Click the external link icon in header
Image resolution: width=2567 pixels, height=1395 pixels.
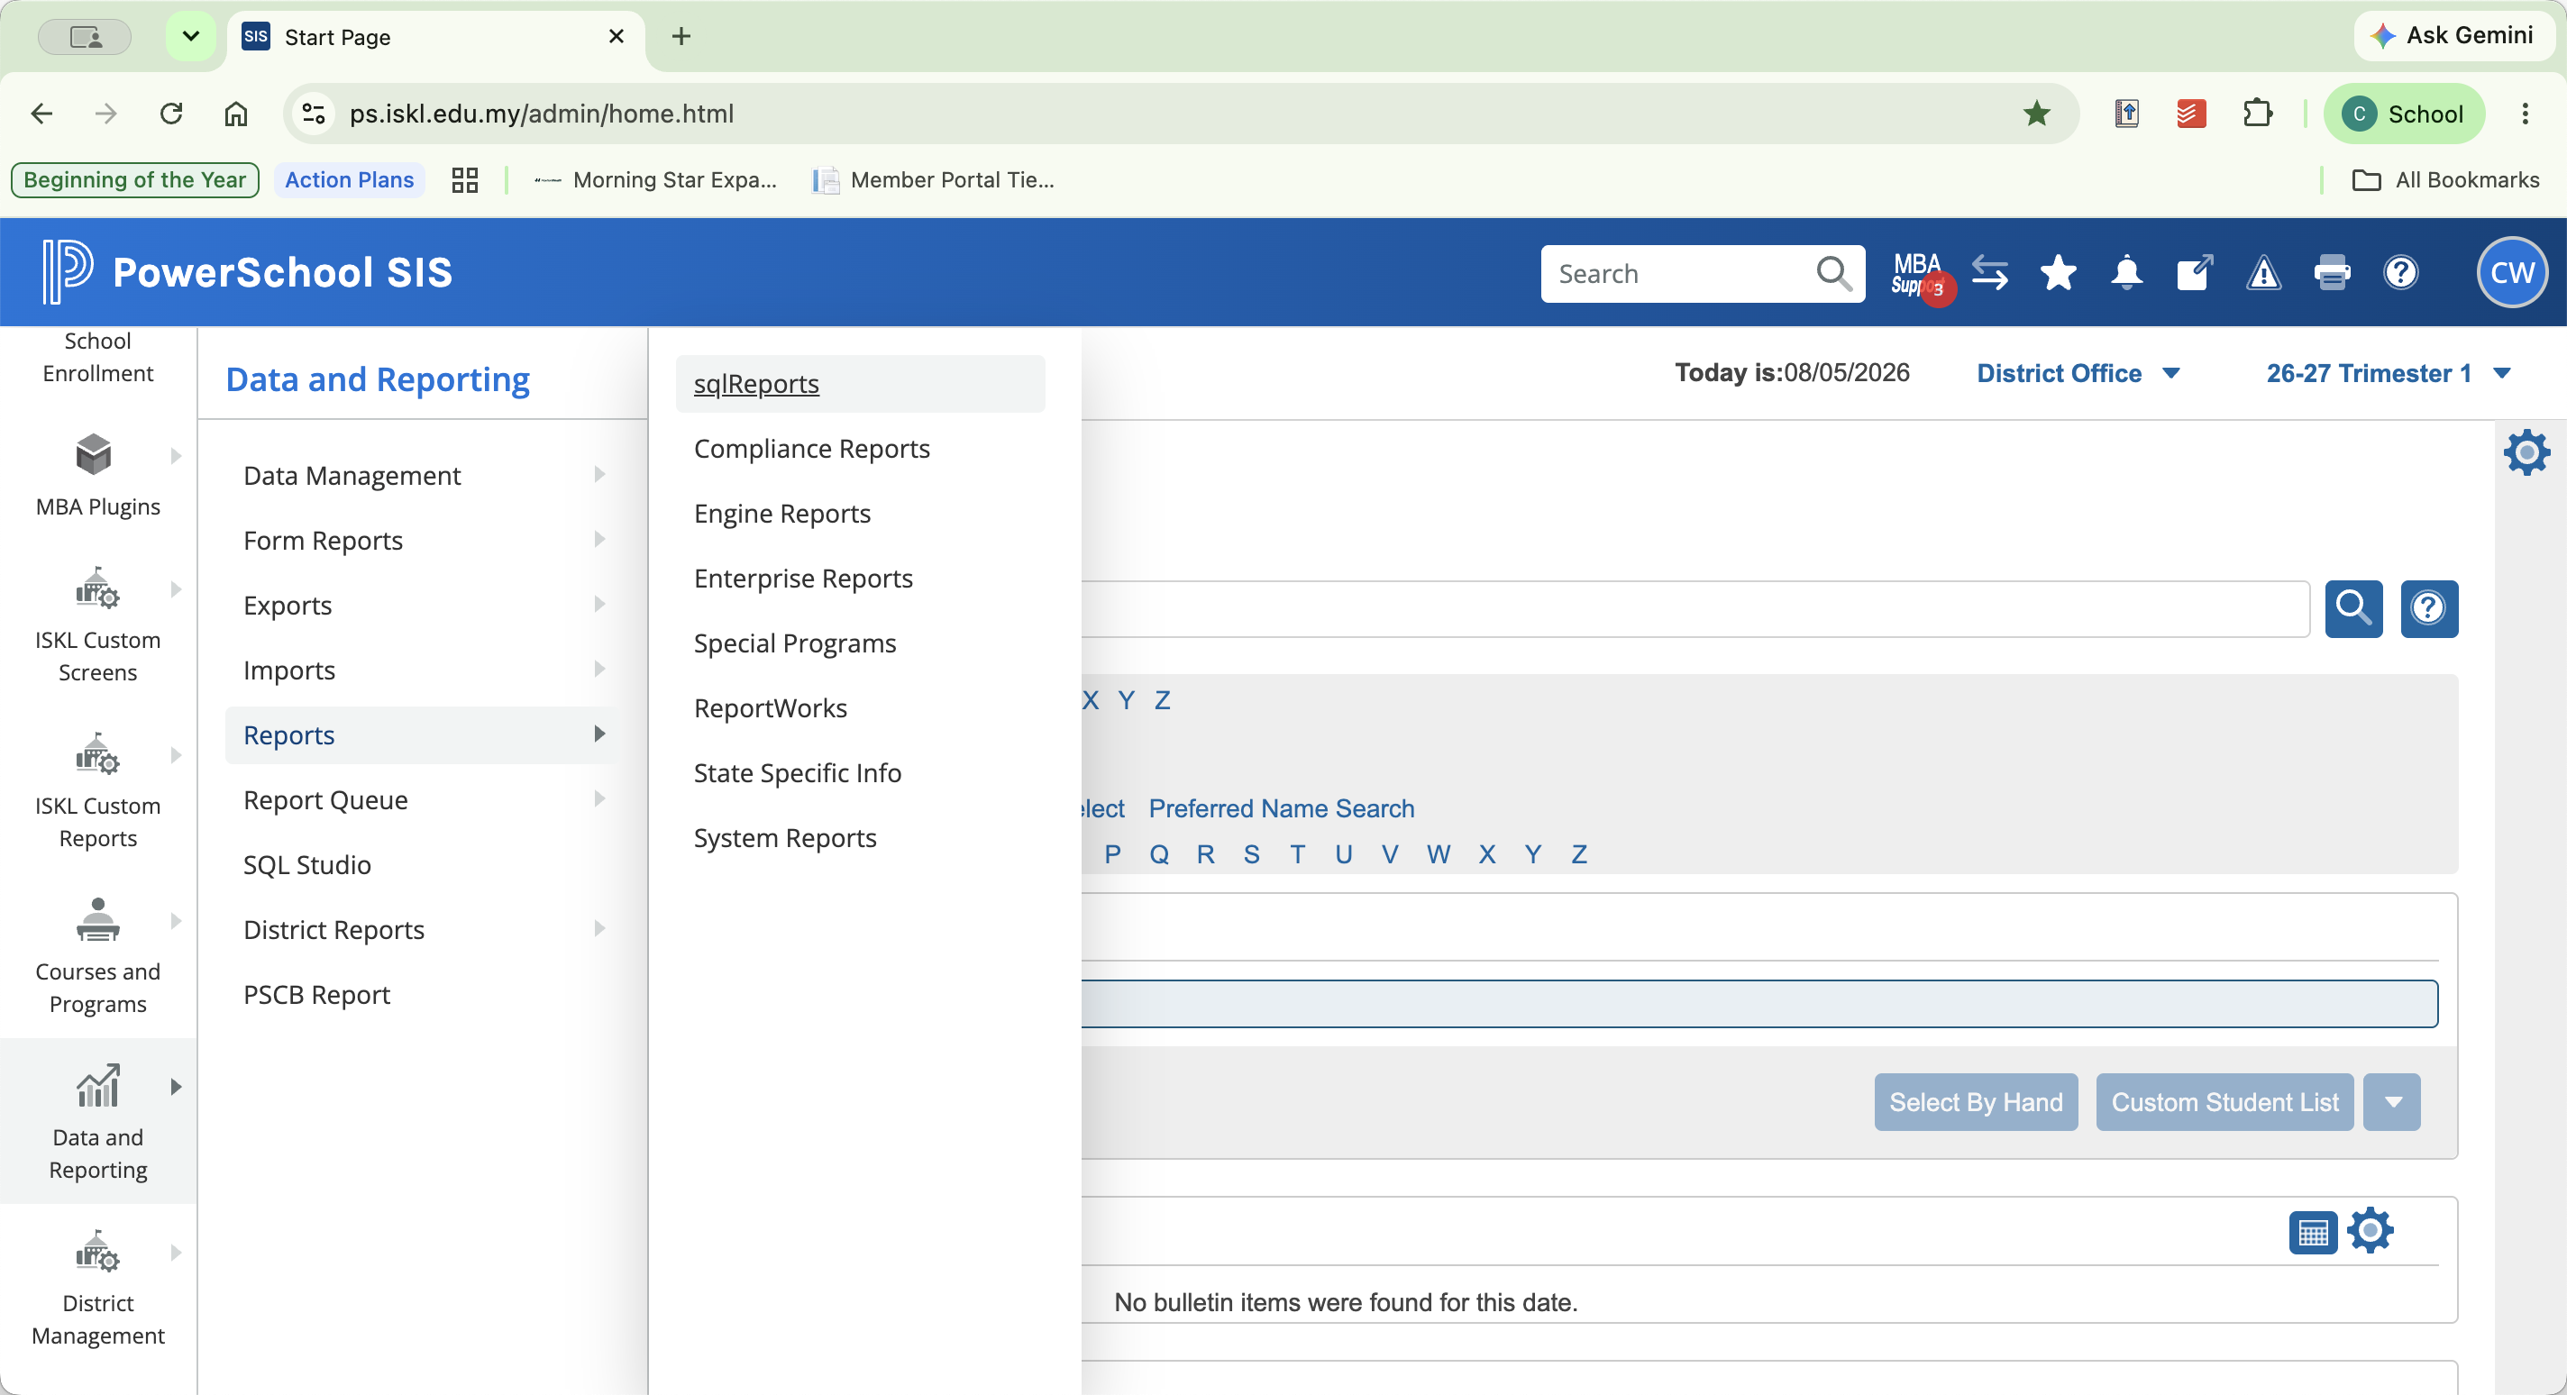coord(2196,273)
